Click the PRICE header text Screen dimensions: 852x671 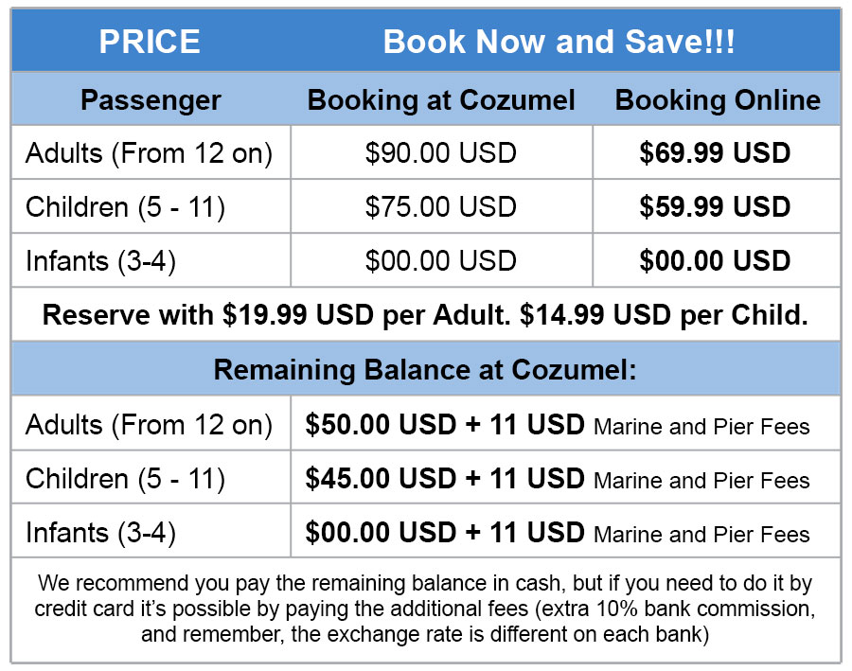[x=150, y=42]
